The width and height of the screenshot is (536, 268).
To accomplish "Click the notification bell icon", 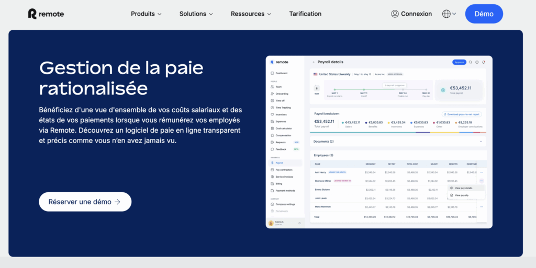I will [483, 62].
